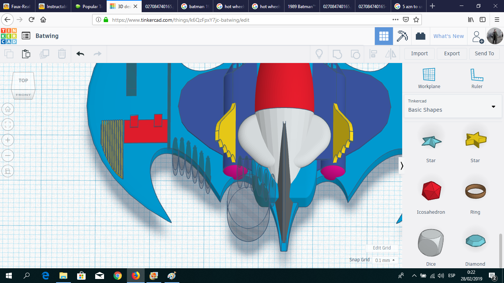
Task: Fit all in view
Action: (x=8, y=125)
